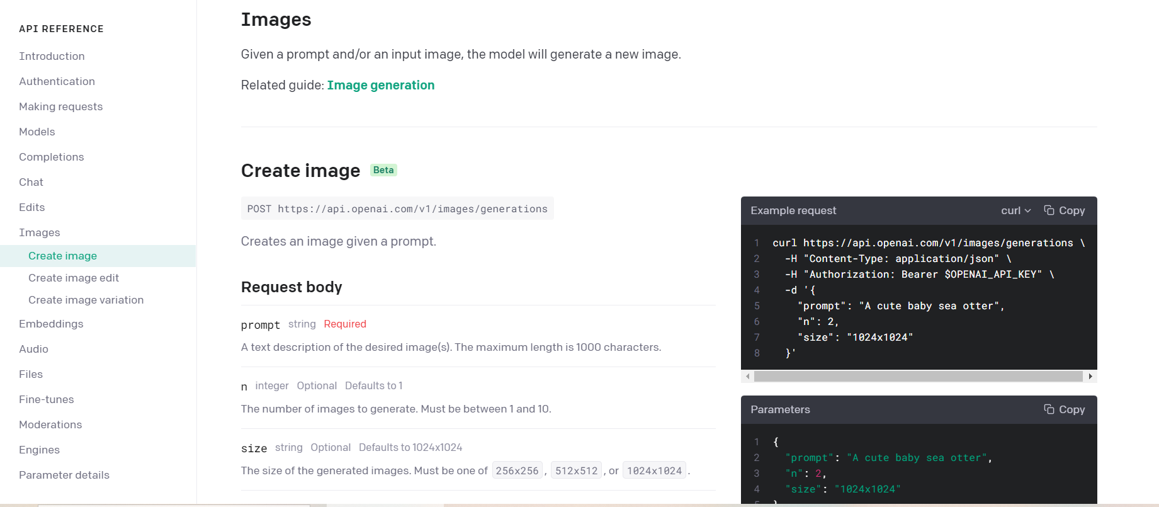This screenshot has height=507, width=1159.
Task: Click the curl URL code line
Action: [929, 243]
